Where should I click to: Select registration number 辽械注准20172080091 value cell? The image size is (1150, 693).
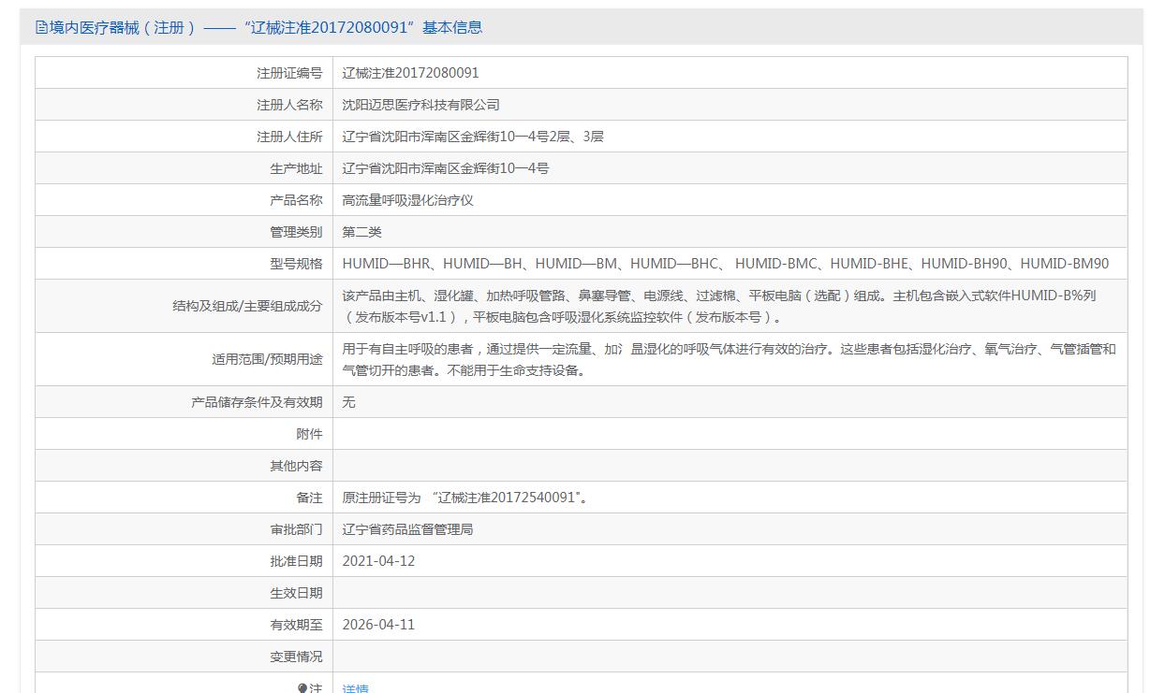(x=730, y=73)
